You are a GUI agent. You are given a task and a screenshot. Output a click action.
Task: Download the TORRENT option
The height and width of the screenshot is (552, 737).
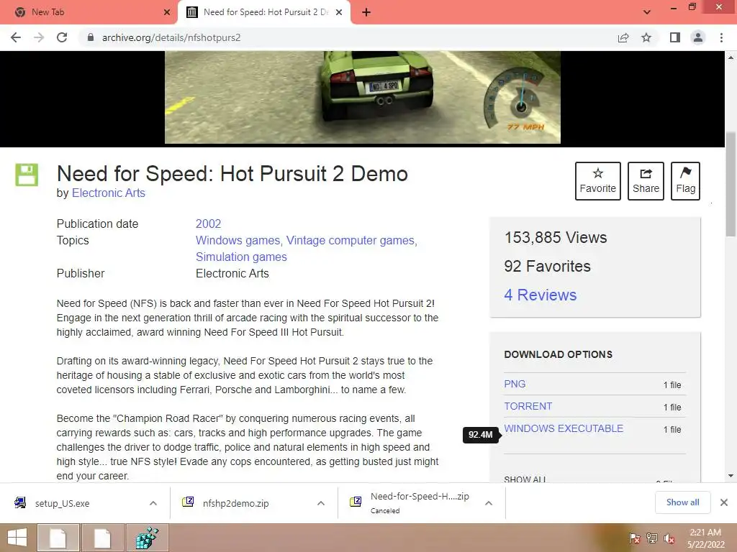528,407
